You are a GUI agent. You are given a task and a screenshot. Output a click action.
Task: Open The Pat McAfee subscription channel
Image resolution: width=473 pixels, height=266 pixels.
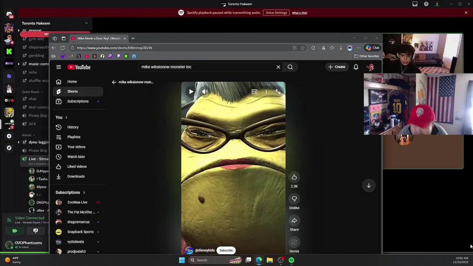78,212
